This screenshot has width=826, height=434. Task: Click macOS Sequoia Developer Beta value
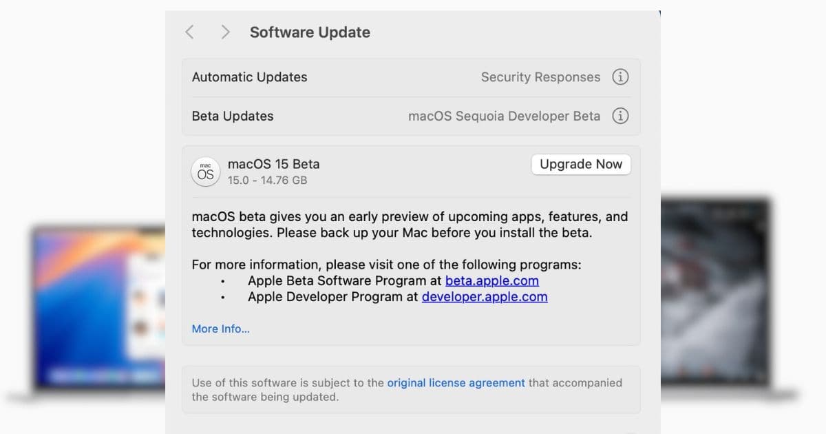click(504, 116)
